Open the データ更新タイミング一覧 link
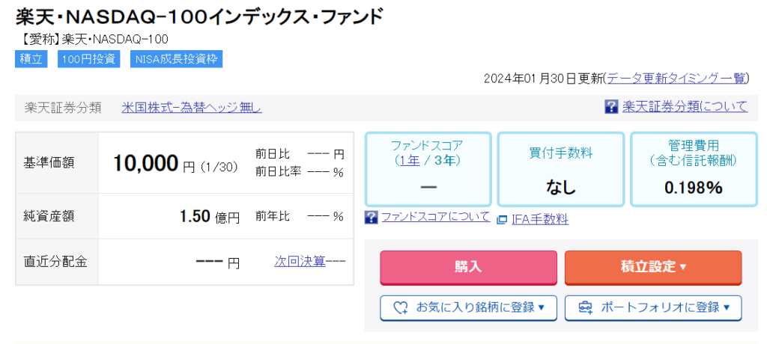The height and width of the screenshot is (344, 767). point(676,79)
